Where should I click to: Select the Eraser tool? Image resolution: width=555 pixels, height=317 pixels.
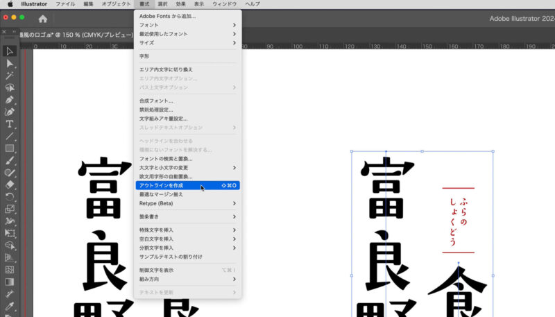click(10, 185)
